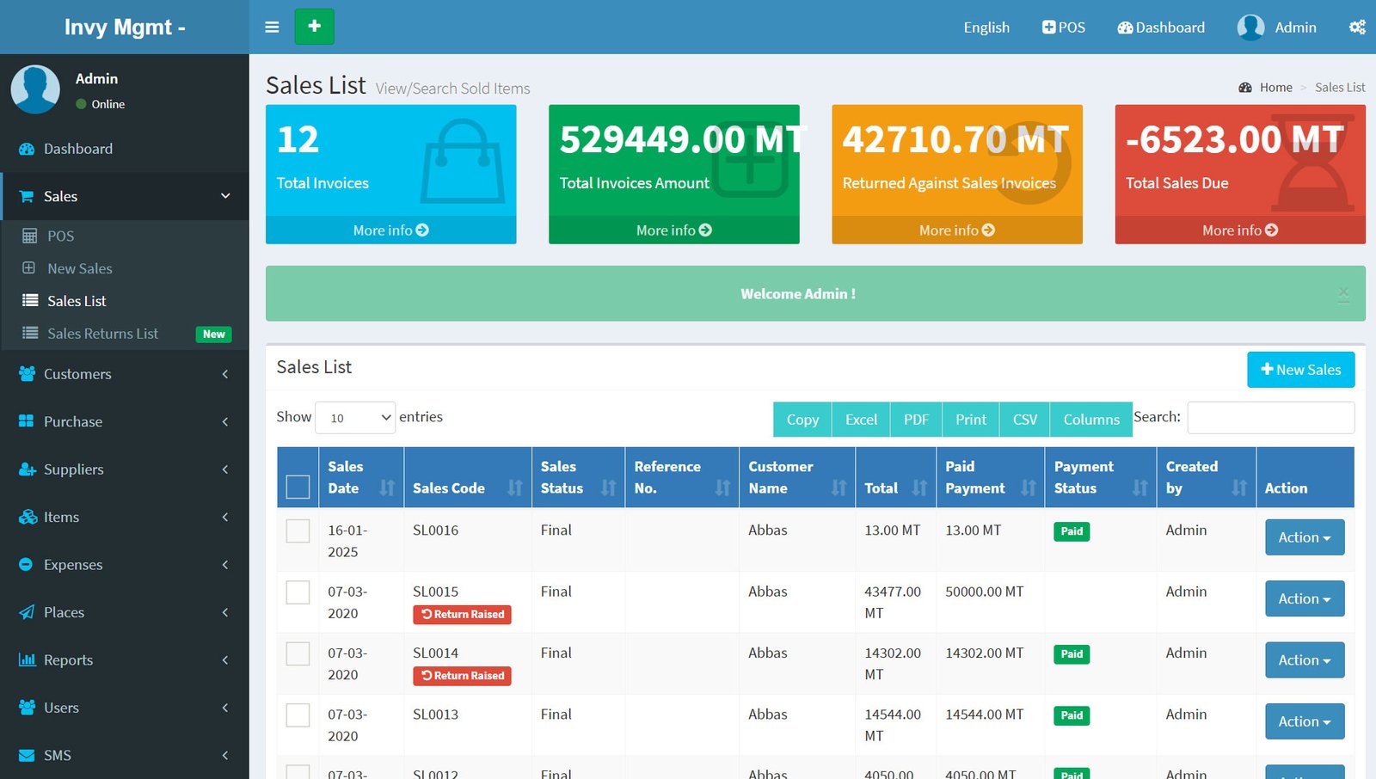The height and width of the screenshot is (779, 1376).
Task: Expand the Places menu arrow
Action: (x=225, y=612)
